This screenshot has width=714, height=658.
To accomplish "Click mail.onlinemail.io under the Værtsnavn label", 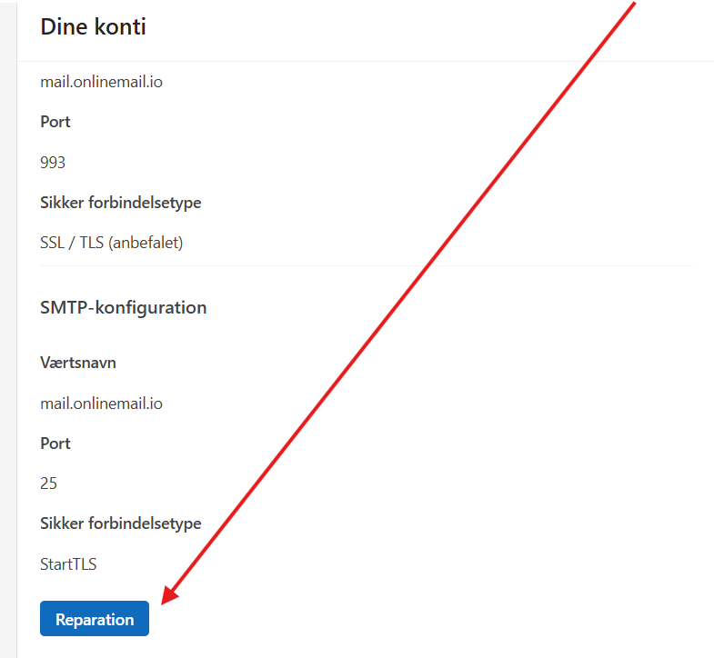I will tap(101, 404).
